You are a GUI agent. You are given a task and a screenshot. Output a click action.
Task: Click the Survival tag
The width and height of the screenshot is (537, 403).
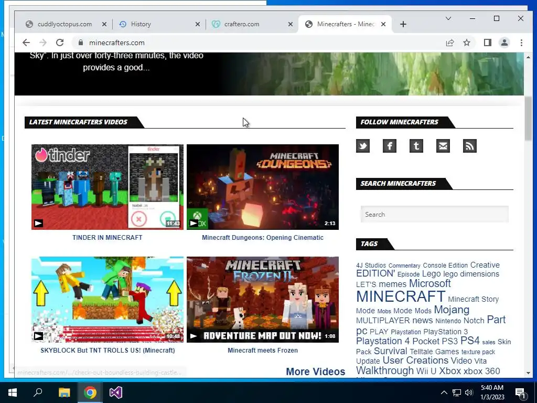click(390, 351)
